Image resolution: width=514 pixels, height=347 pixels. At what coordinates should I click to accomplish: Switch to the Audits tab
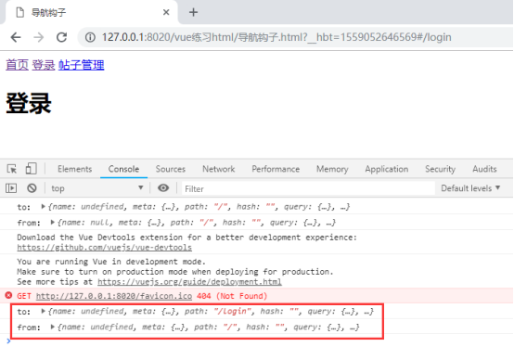click(484, 169)
